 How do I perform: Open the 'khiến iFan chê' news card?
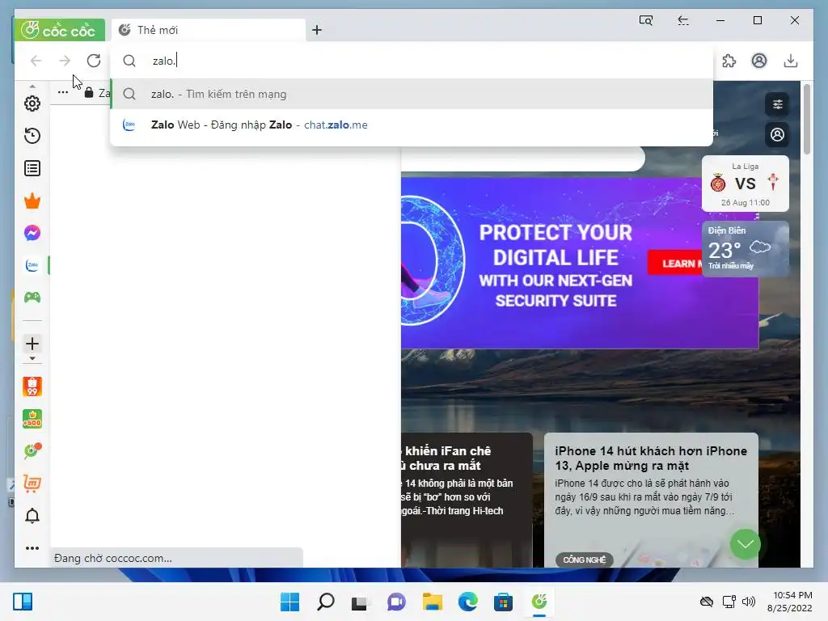pos(467,500)
